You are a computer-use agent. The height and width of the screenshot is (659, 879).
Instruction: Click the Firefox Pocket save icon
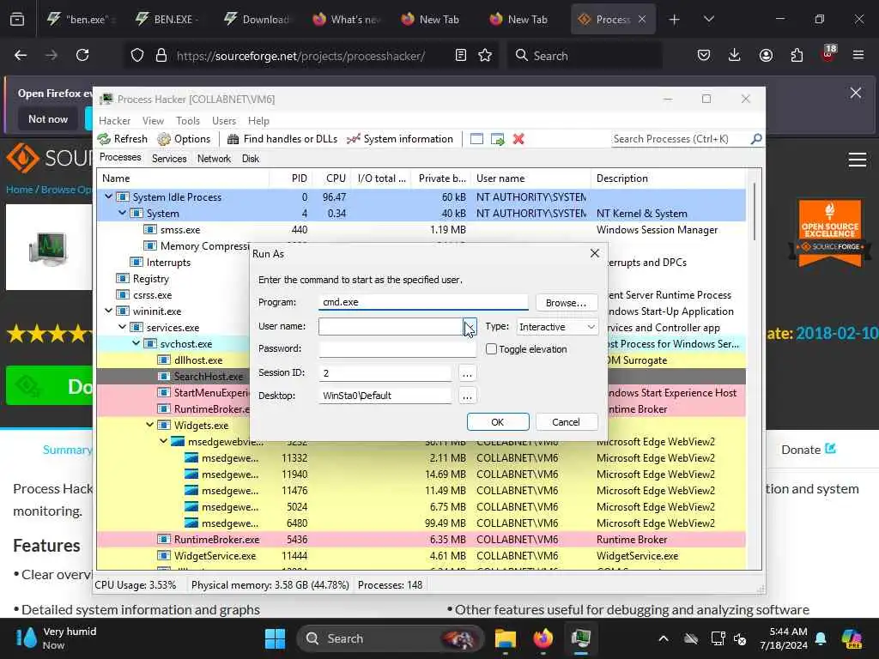[x=704, y=55]
